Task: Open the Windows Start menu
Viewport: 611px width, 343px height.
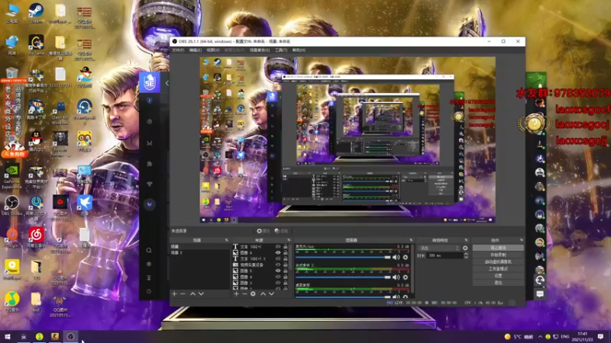Action: pos(8,336)
